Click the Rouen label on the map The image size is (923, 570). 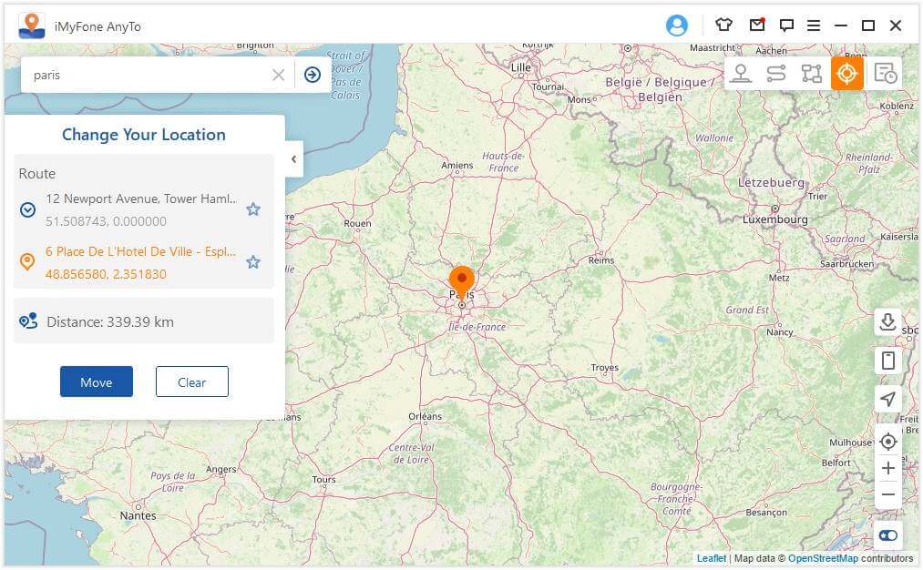(x=358, y=223)
